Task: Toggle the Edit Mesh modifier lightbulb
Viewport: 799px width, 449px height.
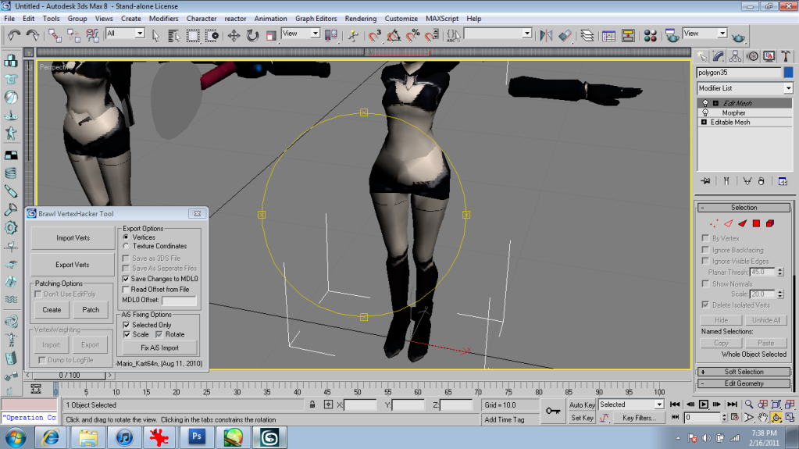Action: click(x=705, y=103)
